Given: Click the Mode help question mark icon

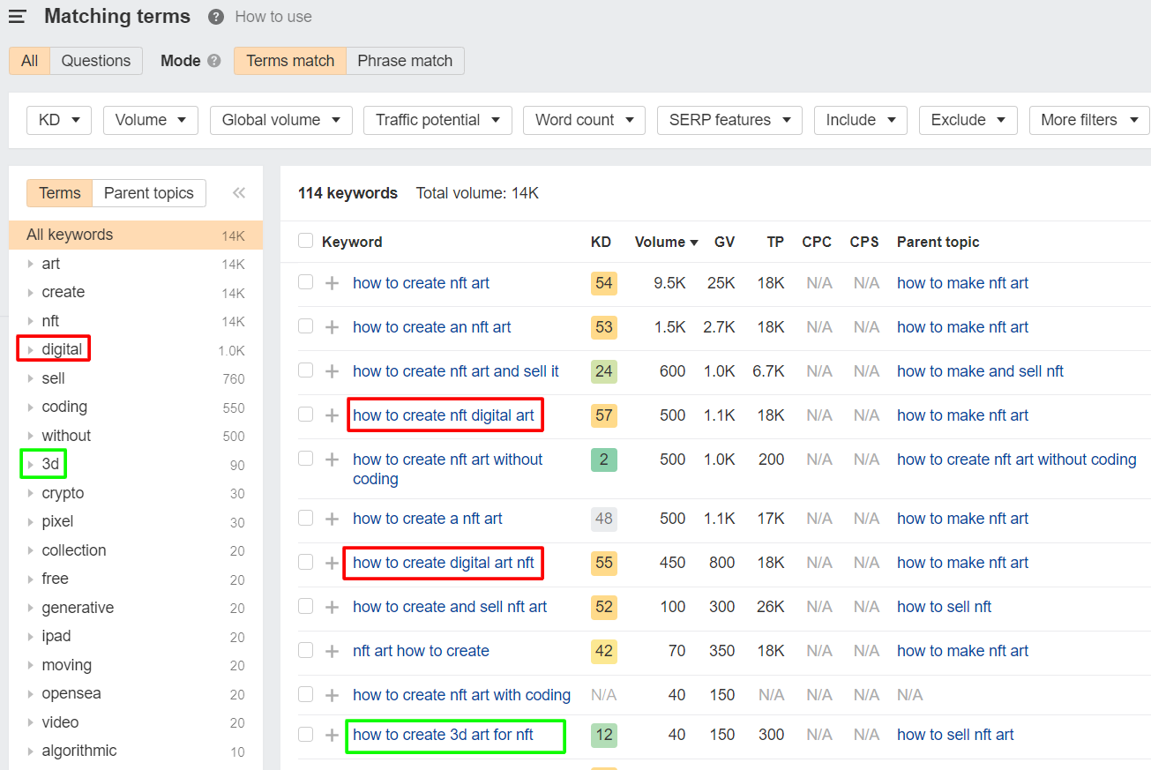Looking at the screenshot, I should pos(213,61).
